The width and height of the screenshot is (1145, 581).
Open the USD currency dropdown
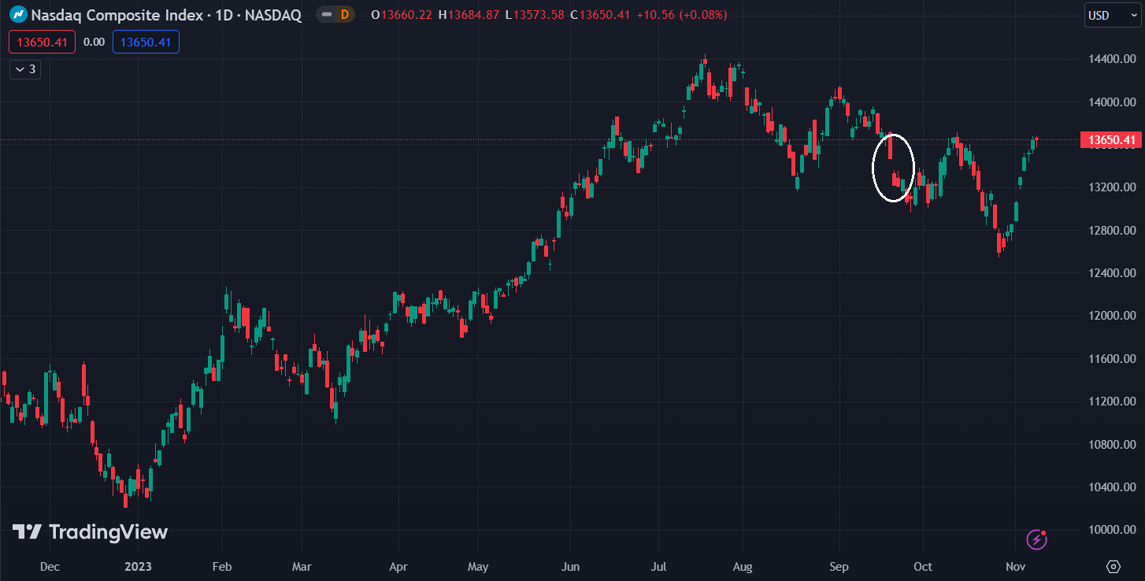point(1113,16)
